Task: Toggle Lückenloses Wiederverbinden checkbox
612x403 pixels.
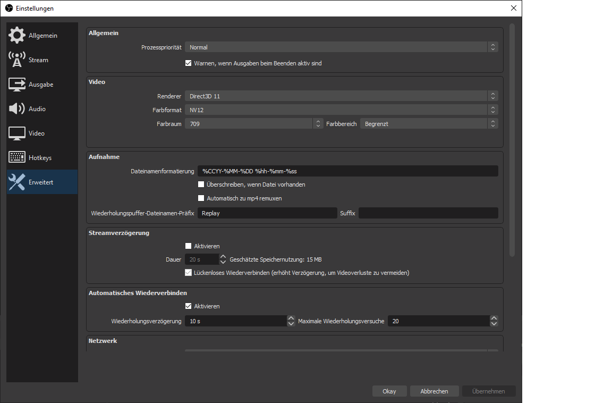Action: (x=189, y=273)
